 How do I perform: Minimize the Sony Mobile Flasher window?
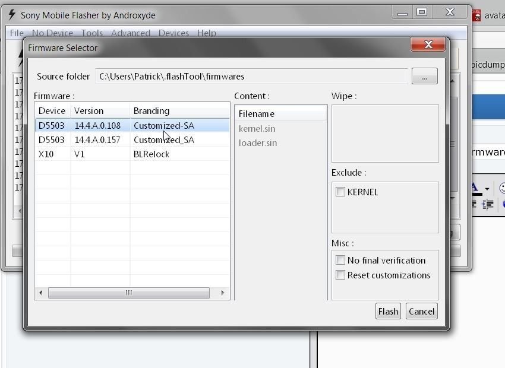click(402, 13)
